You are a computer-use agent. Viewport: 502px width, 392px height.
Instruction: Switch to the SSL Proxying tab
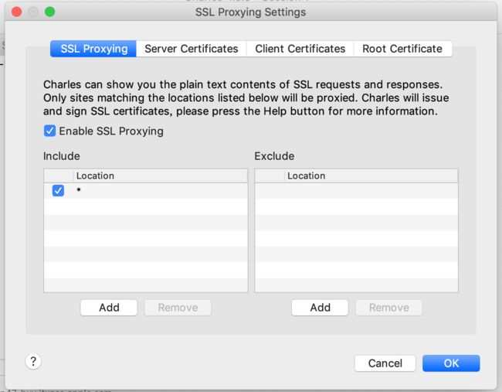click(93, 49)
